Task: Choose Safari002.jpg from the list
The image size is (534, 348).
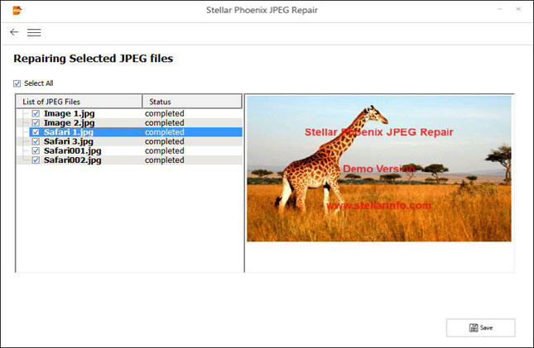Action: coord(73,160)
